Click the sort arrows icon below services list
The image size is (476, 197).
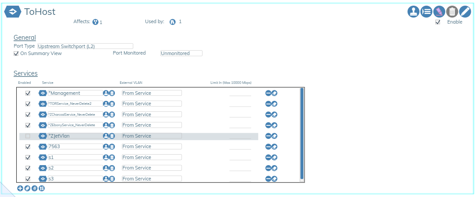pos(42,188)
